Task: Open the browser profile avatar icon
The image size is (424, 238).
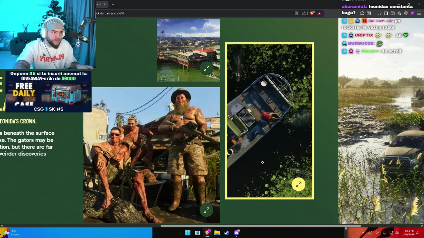Action: point(412,13)
